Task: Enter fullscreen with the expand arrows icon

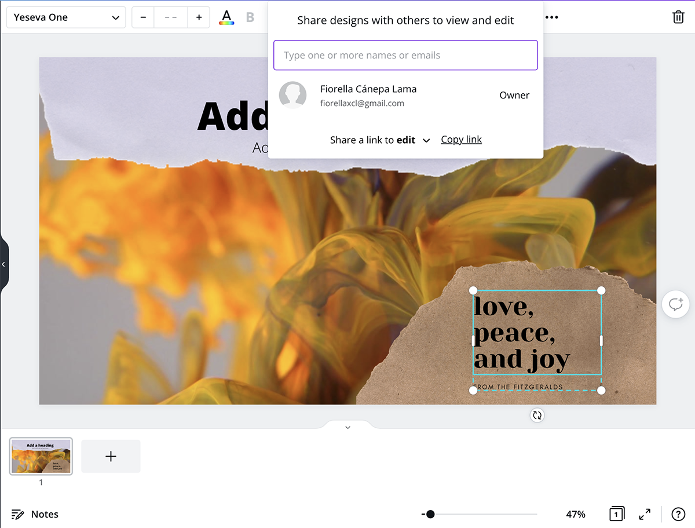Action: pyautogui.click(x=645, y=514)
